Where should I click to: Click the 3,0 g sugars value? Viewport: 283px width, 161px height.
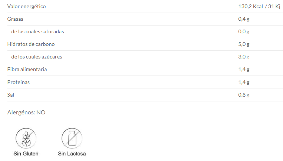coord(244,57)
